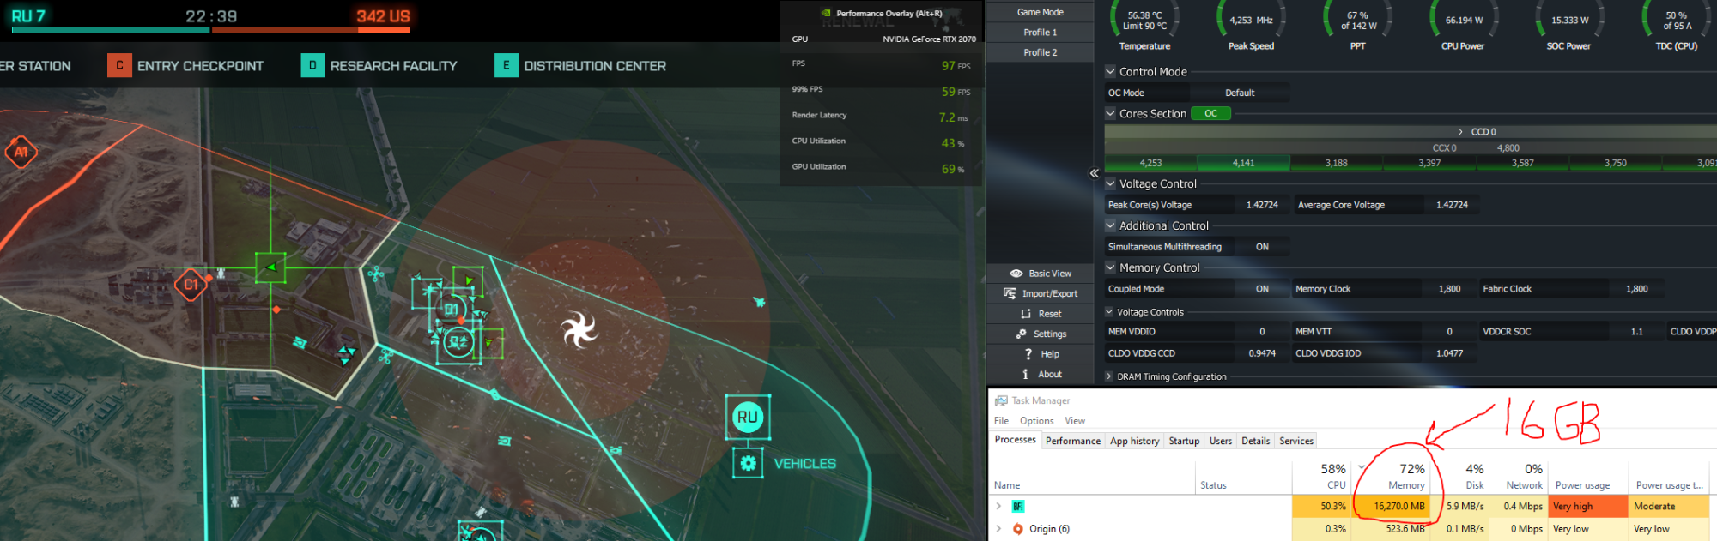The width and height of the screenshot is (1717, 541).
Task: Switch to the Startup tab
Action: [x=1184, y=441]
